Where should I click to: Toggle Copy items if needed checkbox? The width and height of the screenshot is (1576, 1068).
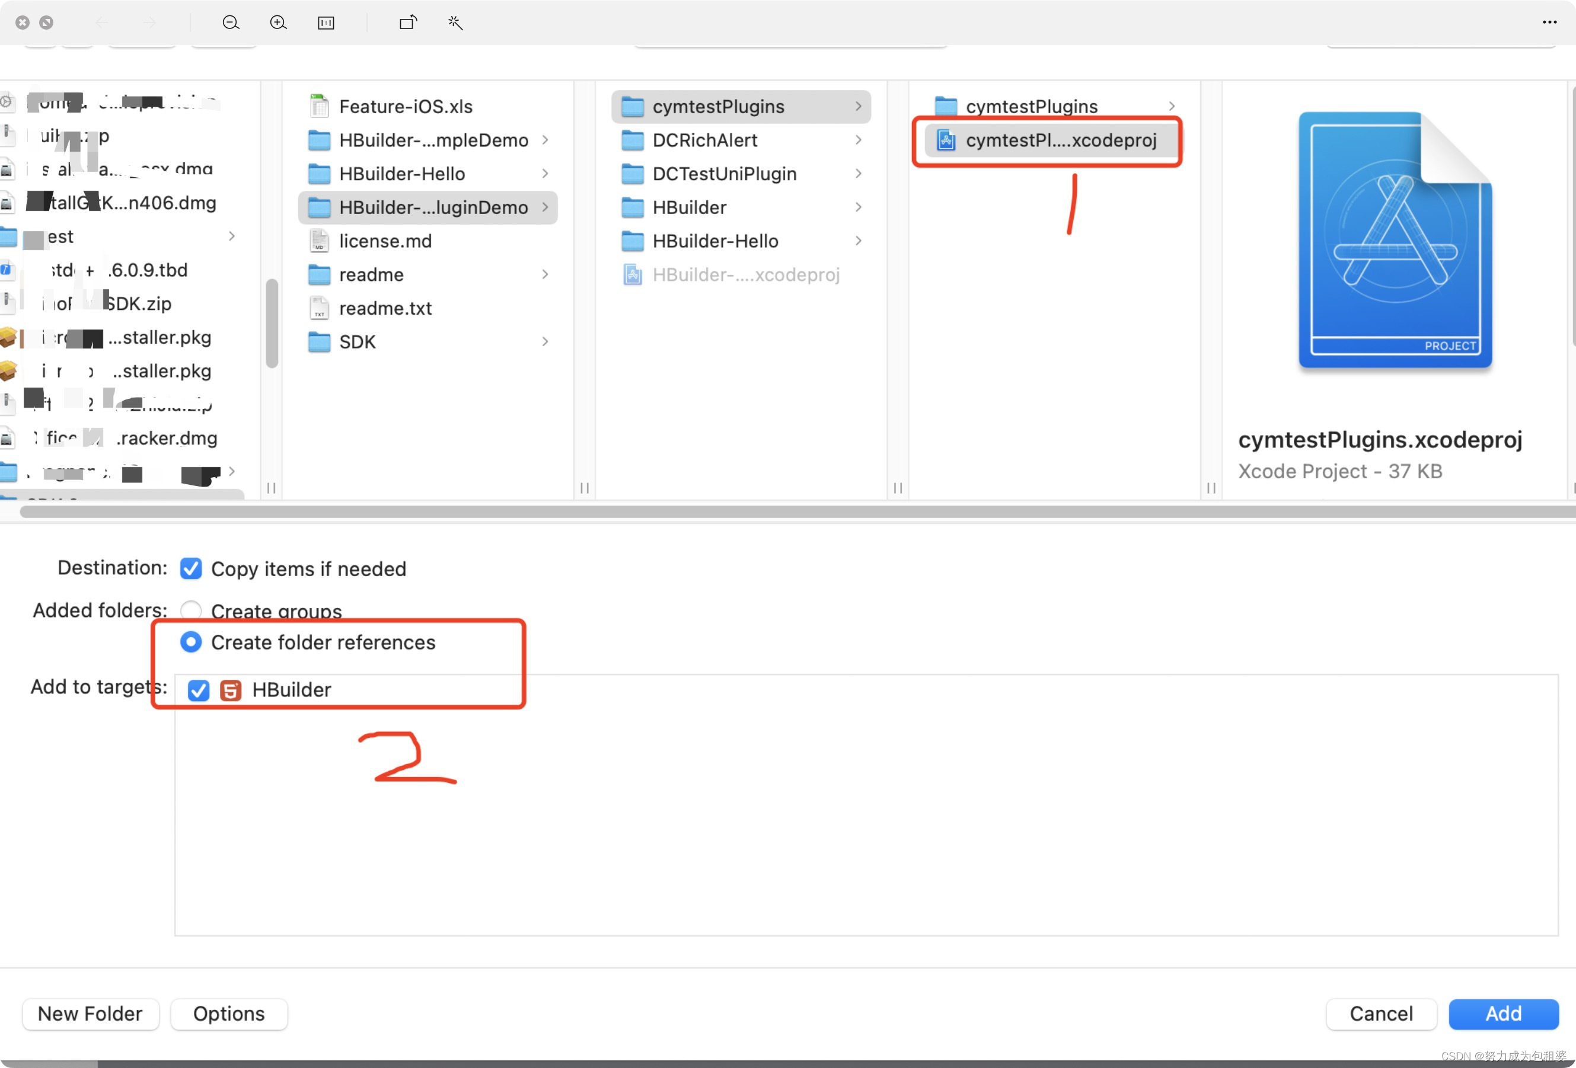192,568
